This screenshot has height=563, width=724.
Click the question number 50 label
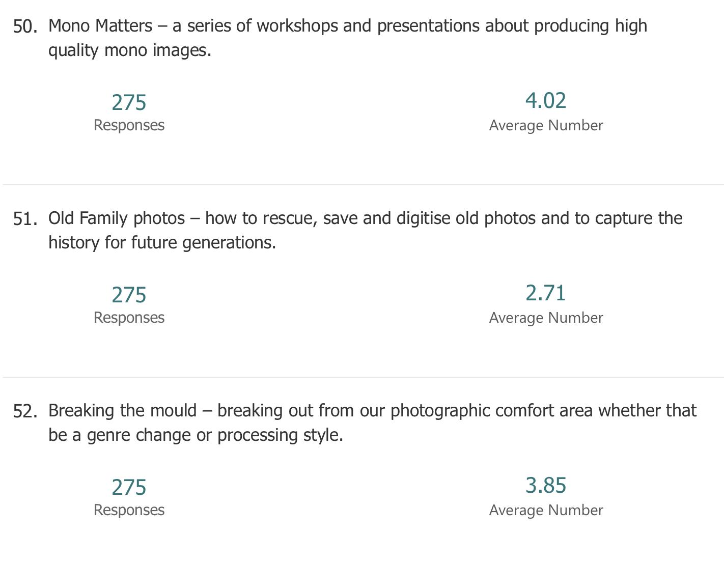[25, 26]
